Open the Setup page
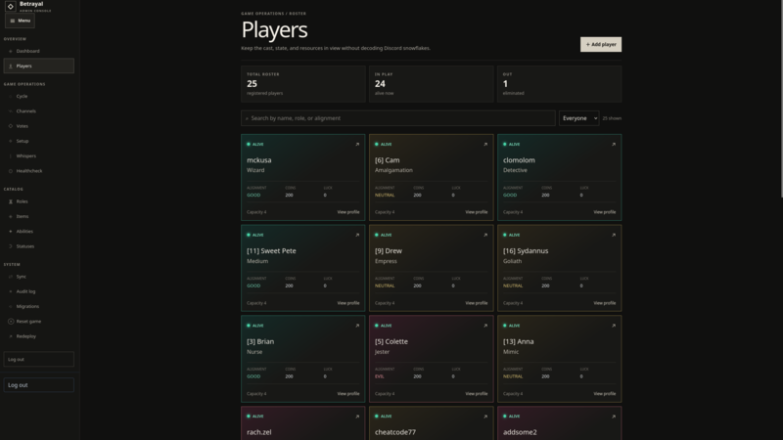 [38, 141]
